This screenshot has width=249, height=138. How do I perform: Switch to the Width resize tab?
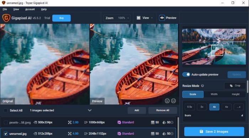pyautogui.click(x=214, y=94)
